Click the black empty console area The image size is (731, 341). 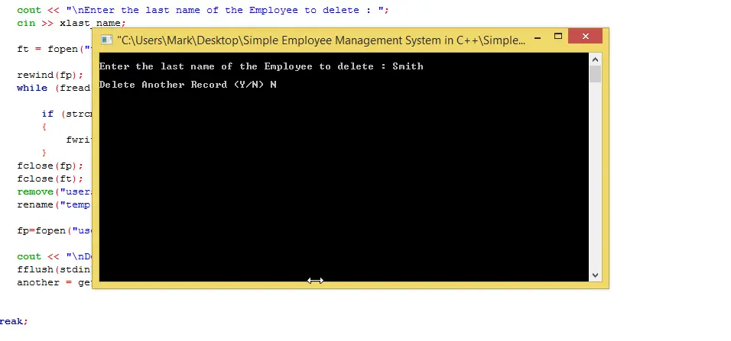[x=344, y=191]
